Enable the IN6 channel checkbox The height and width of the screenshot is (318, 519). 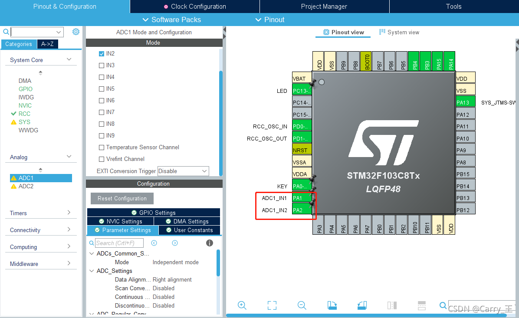coord(102,101)
